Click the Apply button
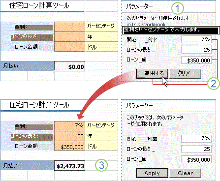The height and width of the screenshot is (181, 220). (152, 173)
